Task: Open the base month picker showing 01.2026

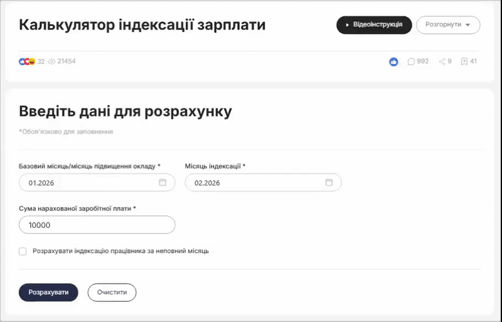Action: coord(88,183)
